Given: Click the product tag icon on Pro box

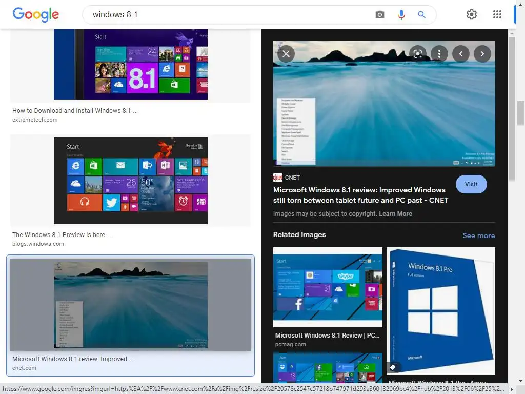Looking at the screenshot, I should [x=393, y=367].
